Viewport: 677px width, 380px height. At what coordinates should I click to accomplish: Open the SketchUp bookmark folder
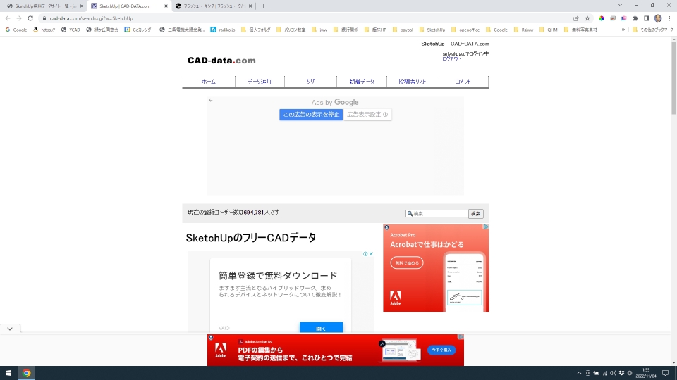[432, 30]
